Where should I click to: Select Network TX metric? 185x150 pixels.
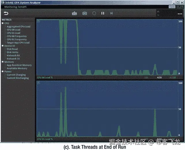13,59
